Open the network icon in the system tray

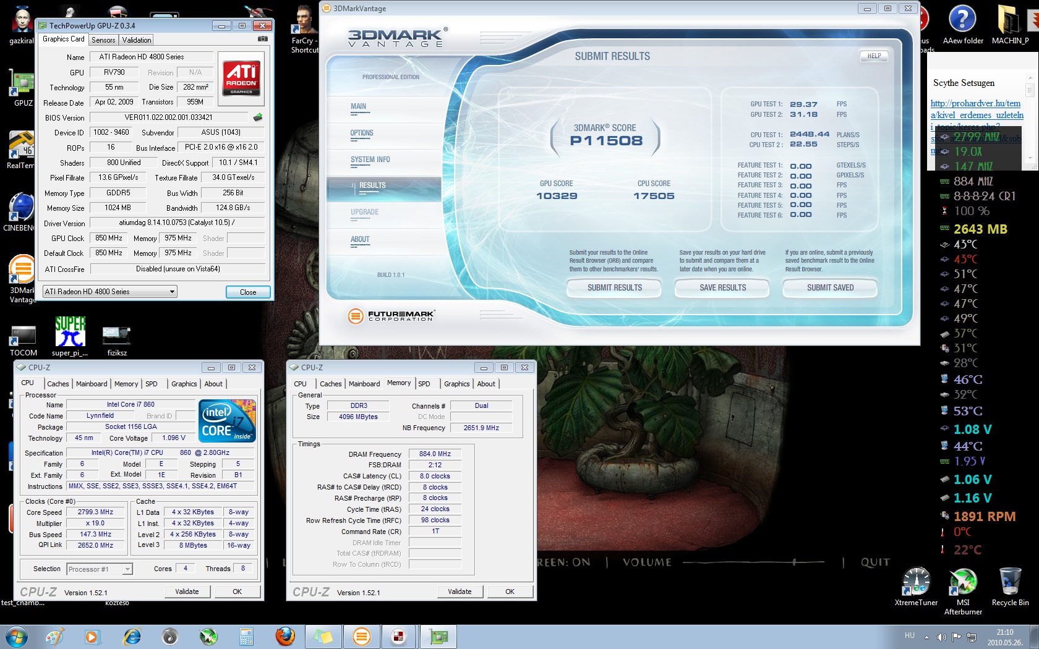click(972, 637)
